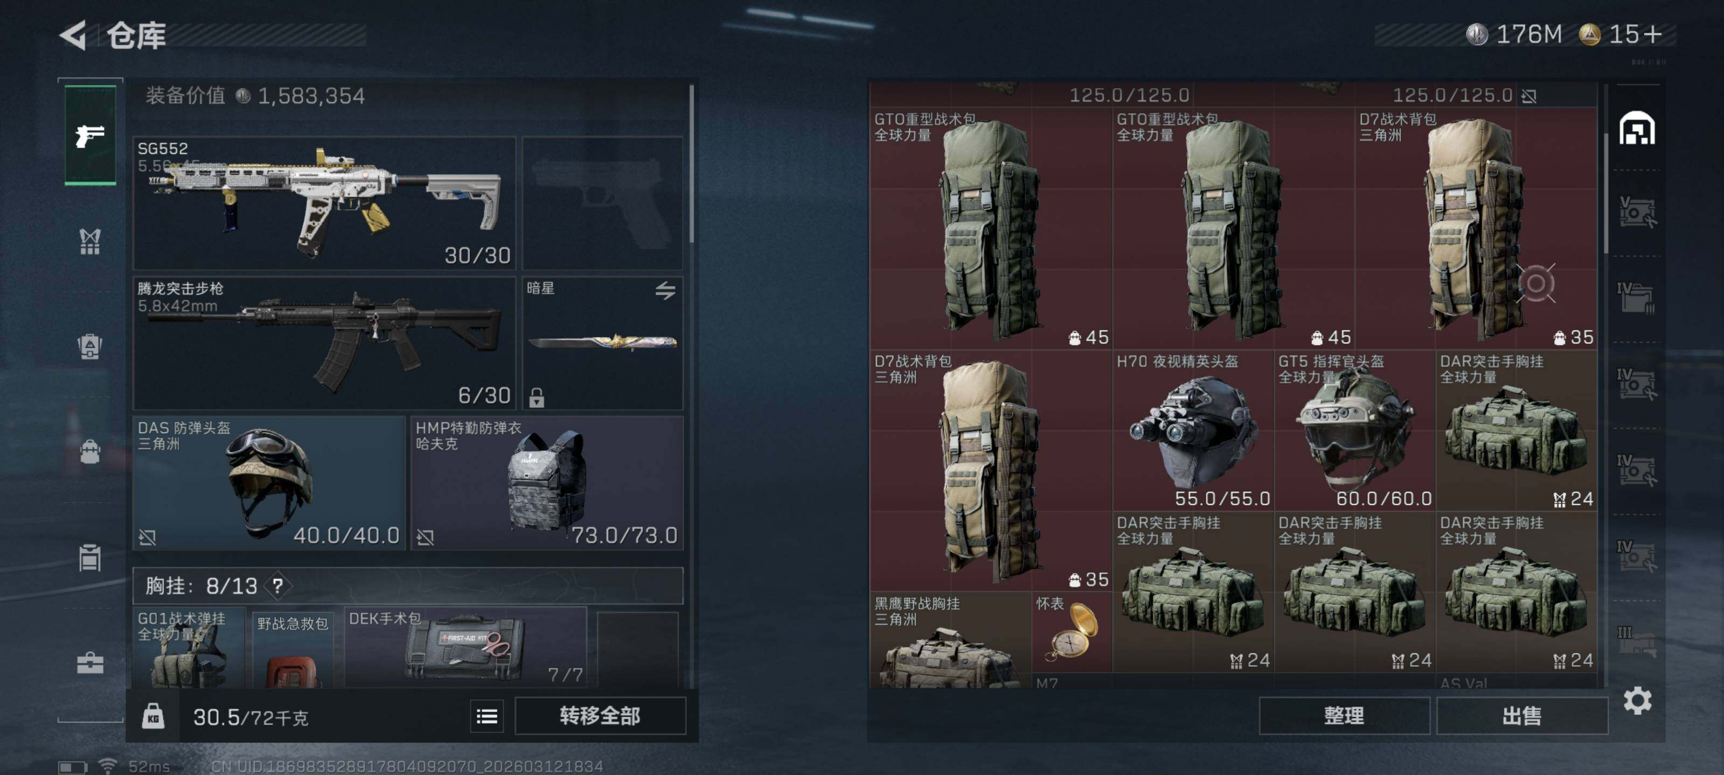Image resolution: width=1724 pixels, height=775 pixels.
Task: Click the 整理 organize button
Action: (x=1344, y=716)
